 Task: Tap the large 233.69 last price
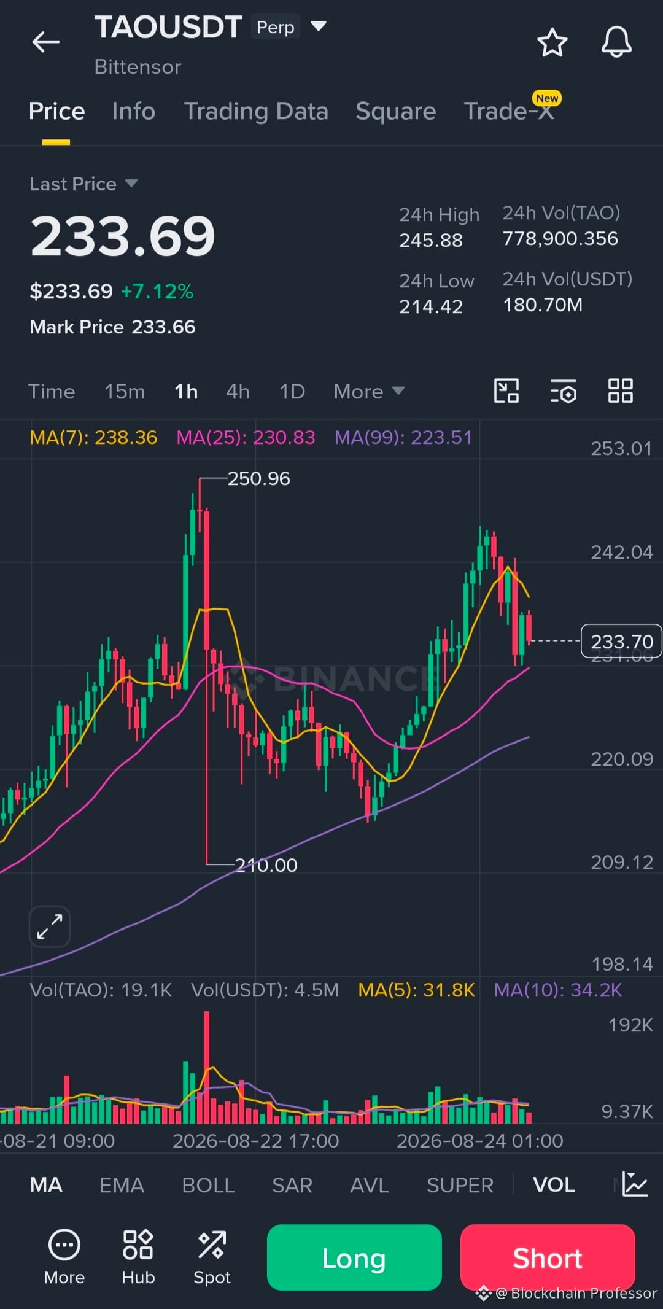click(x=123, y=236)
